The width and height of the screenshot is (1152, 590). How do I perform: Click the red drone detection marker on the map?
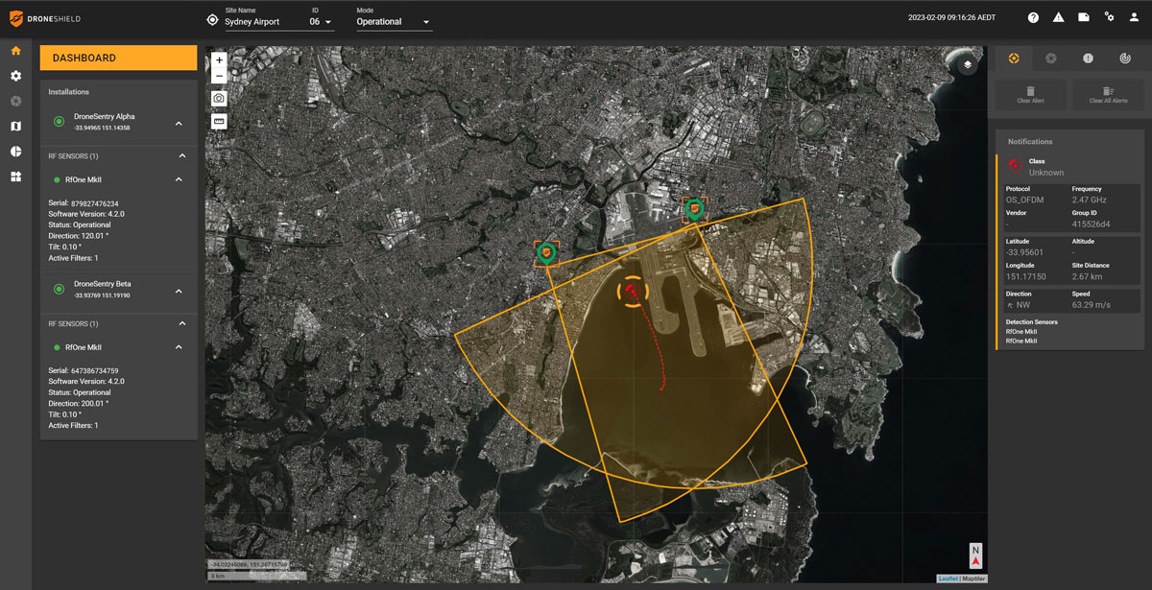pos(632,292)
